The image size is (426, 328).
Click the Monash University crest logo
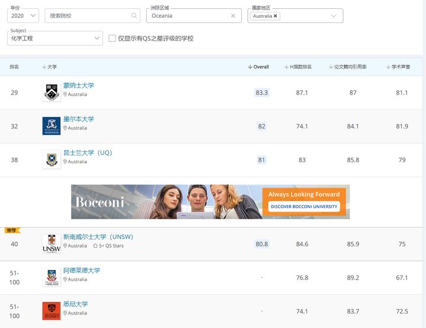[51, 92]
